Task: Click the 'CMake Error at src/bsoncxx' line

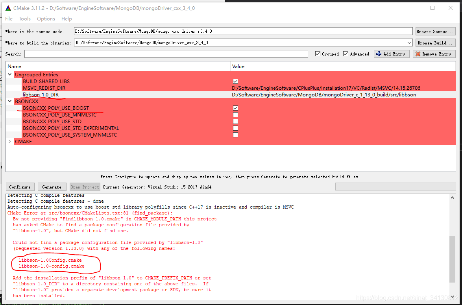Action: [90, 213]
